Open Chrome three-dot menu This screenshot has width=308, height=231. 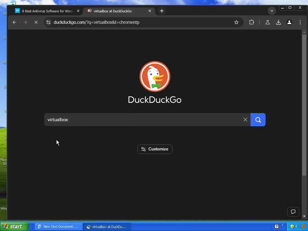[300, 22]
